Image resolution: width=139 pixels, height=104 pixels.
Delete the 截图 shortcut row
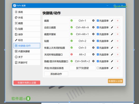pos(118,21)
